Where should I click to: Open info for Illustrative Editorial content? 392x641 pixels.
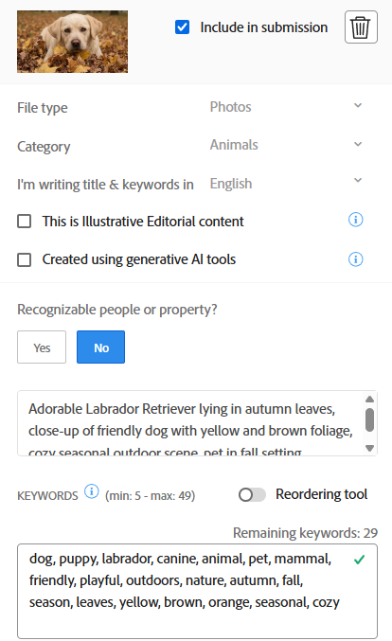(356, 220)
